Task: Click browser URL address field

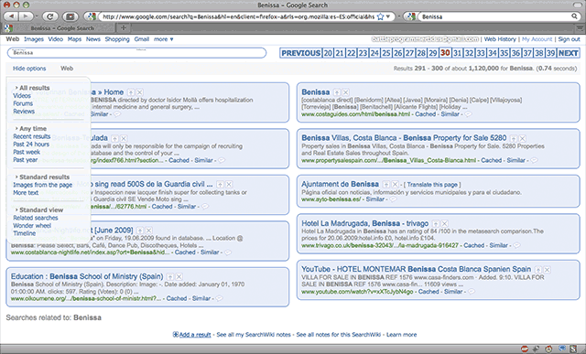Action: pyautogui.click(x=238, y=16)
